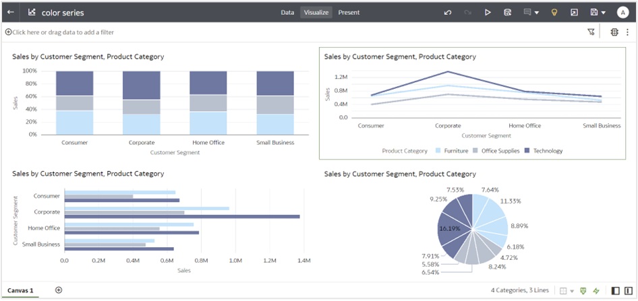This screenshot has width=638, height=301.
Task: Click the Preview play button
Action: (488, 12)
